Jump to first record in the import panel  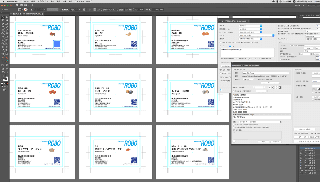coord(270,87)
